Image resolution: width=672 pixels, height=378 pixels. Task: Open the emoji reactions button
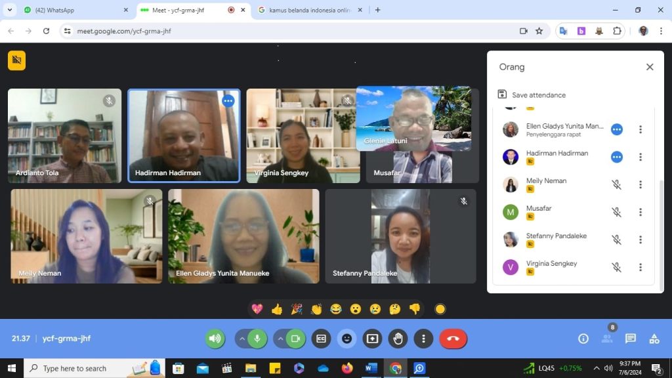click(x=346, y=339)
